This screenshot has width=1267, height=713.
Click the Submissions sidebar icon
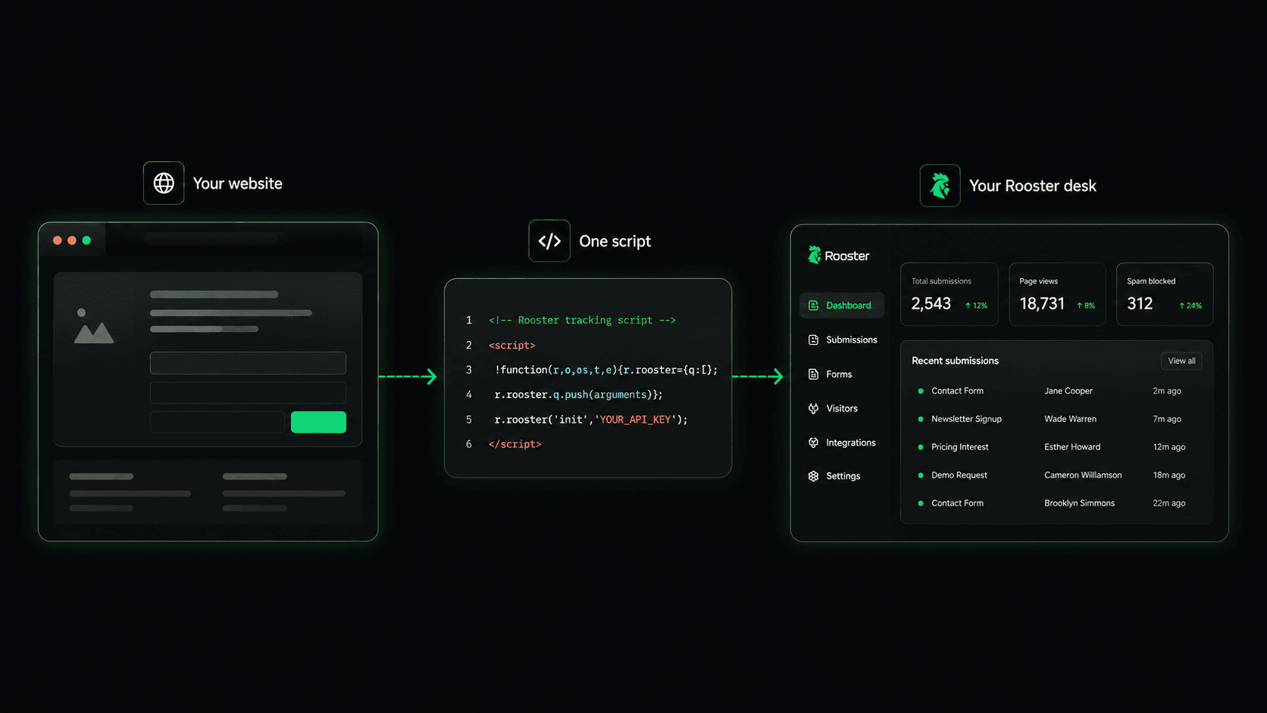pos(813,339)
